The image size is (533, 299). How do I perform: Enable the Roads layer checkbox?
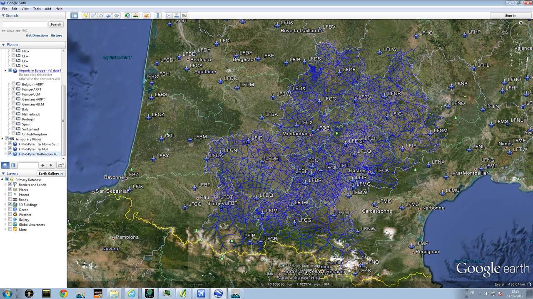[x=10, y=200]
